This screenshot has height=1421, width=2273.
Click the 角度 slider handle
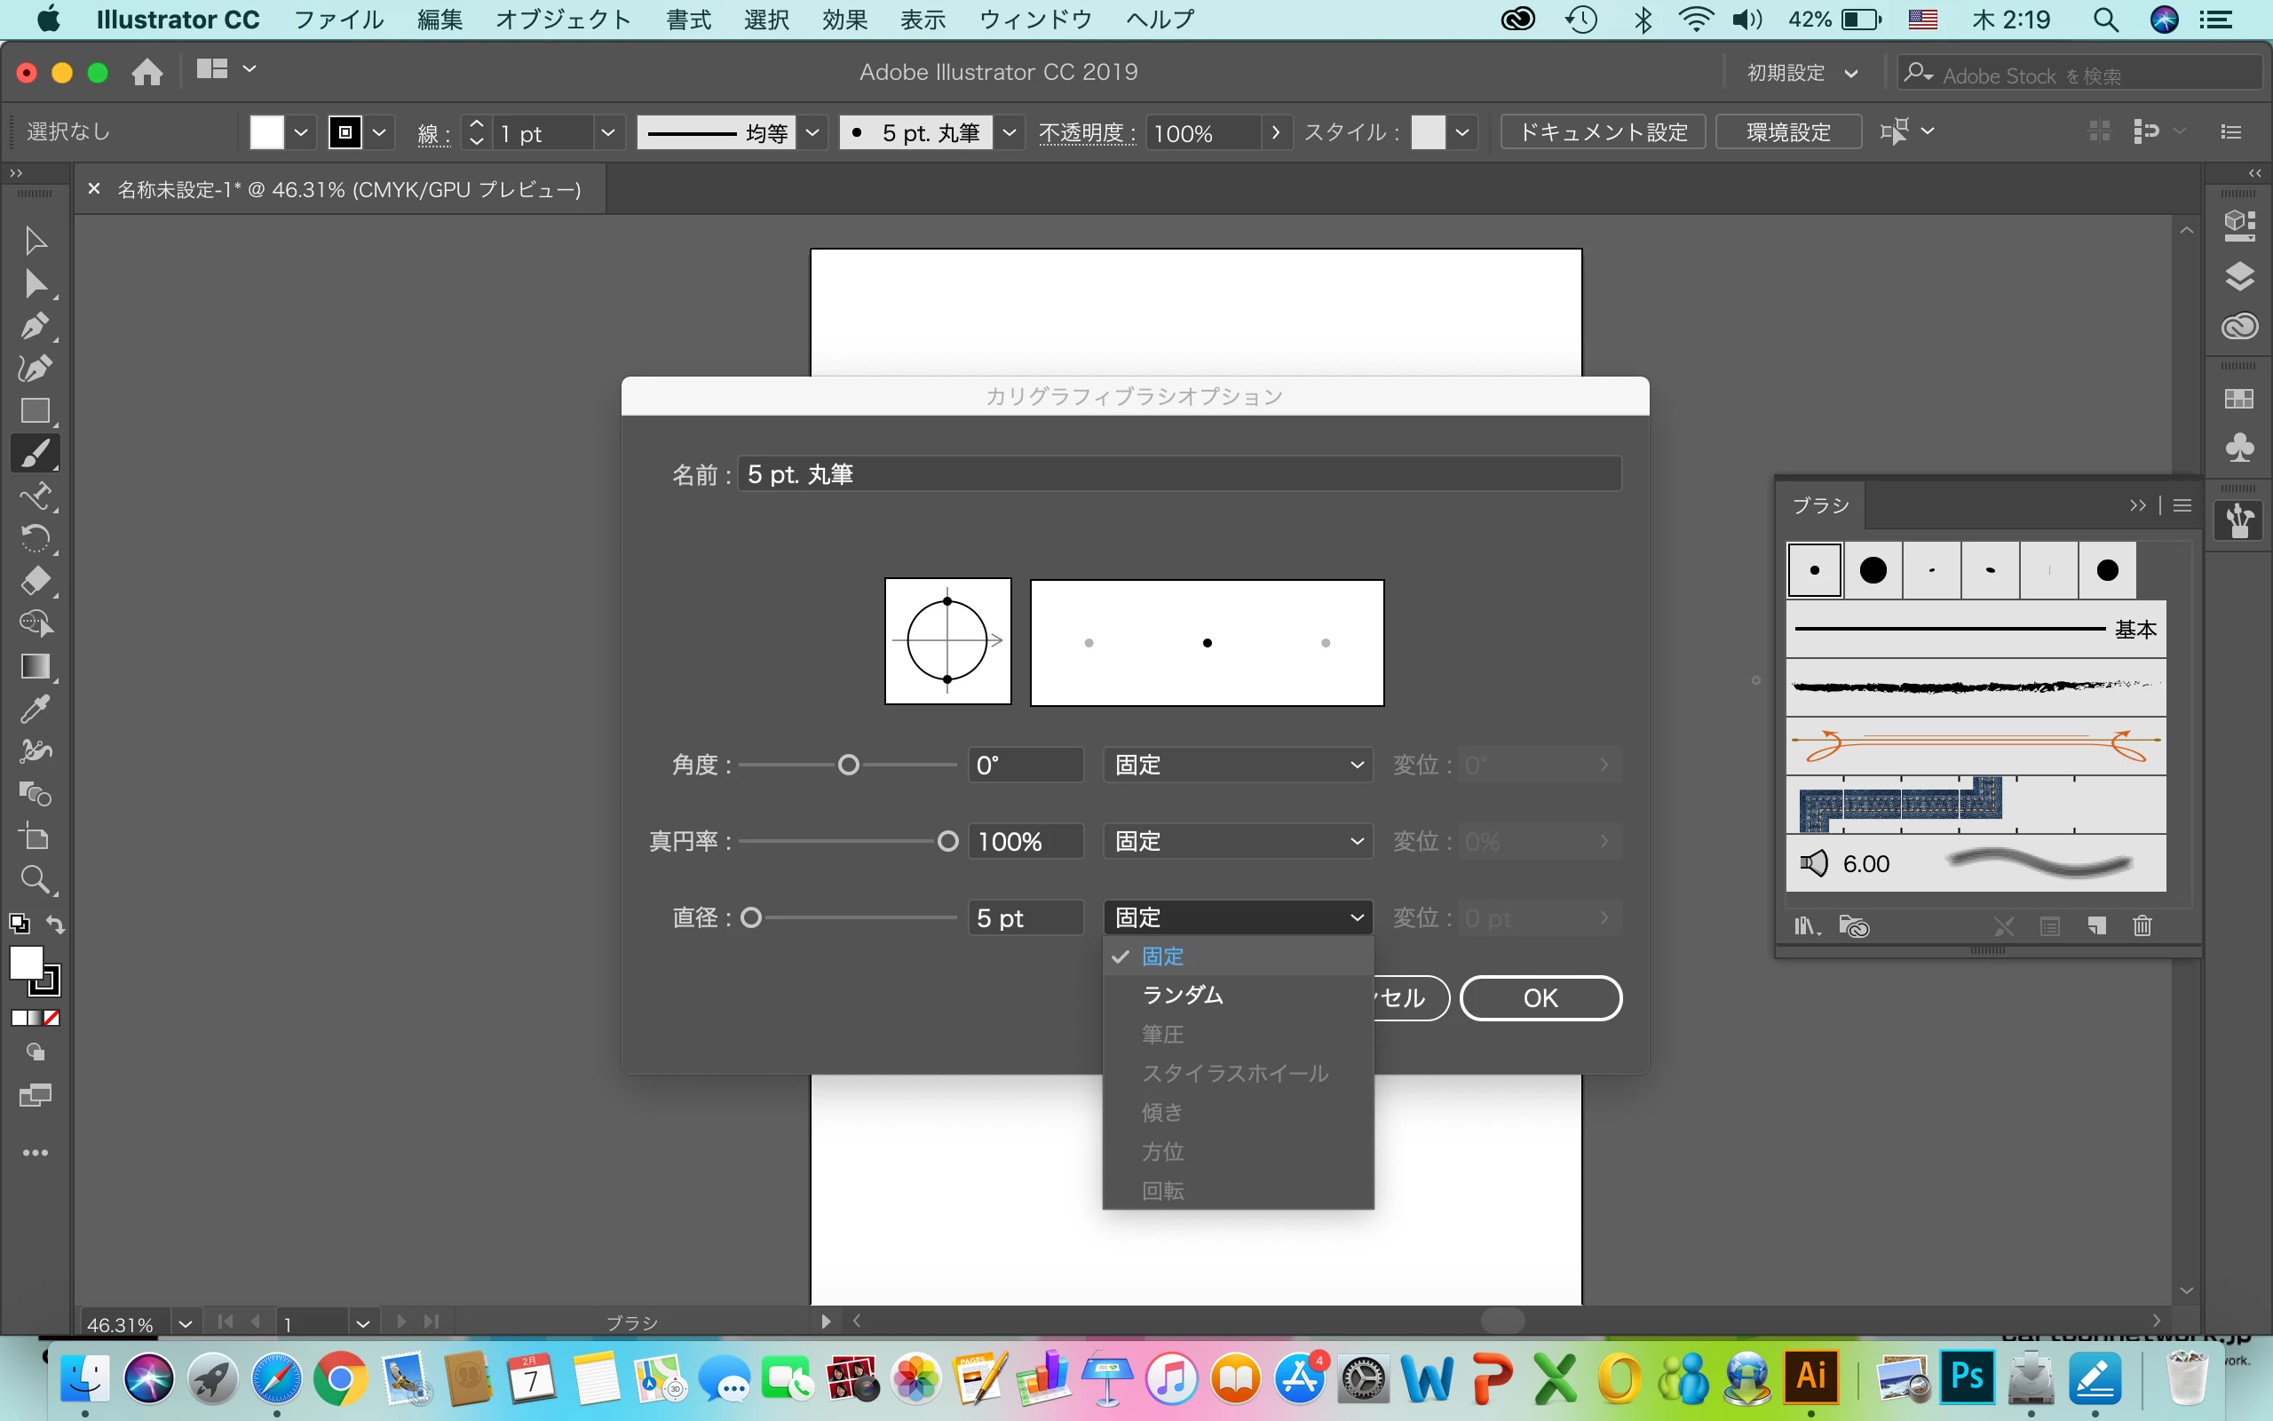tap(848, 765)
